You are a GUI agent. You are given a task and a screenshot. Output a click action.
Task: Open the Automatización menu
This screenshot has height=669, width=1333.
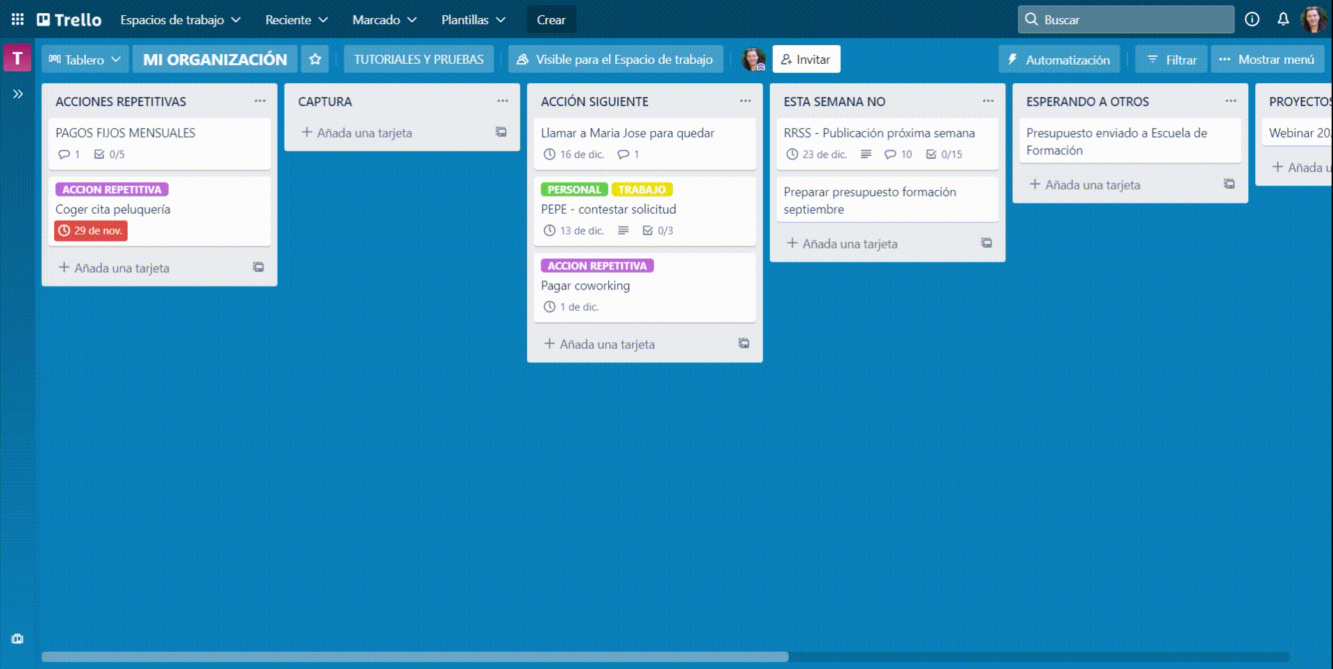coord(1059,59)
